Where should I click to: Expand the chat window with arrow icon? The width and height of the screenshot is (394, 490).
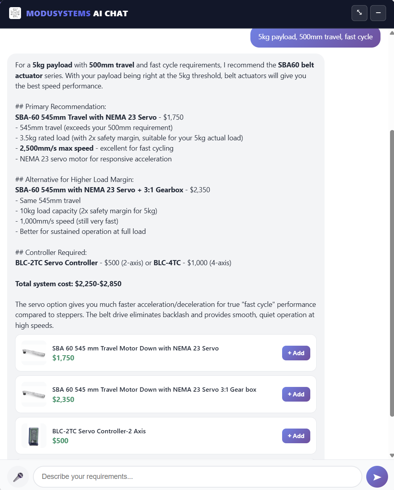pos(359,13)
